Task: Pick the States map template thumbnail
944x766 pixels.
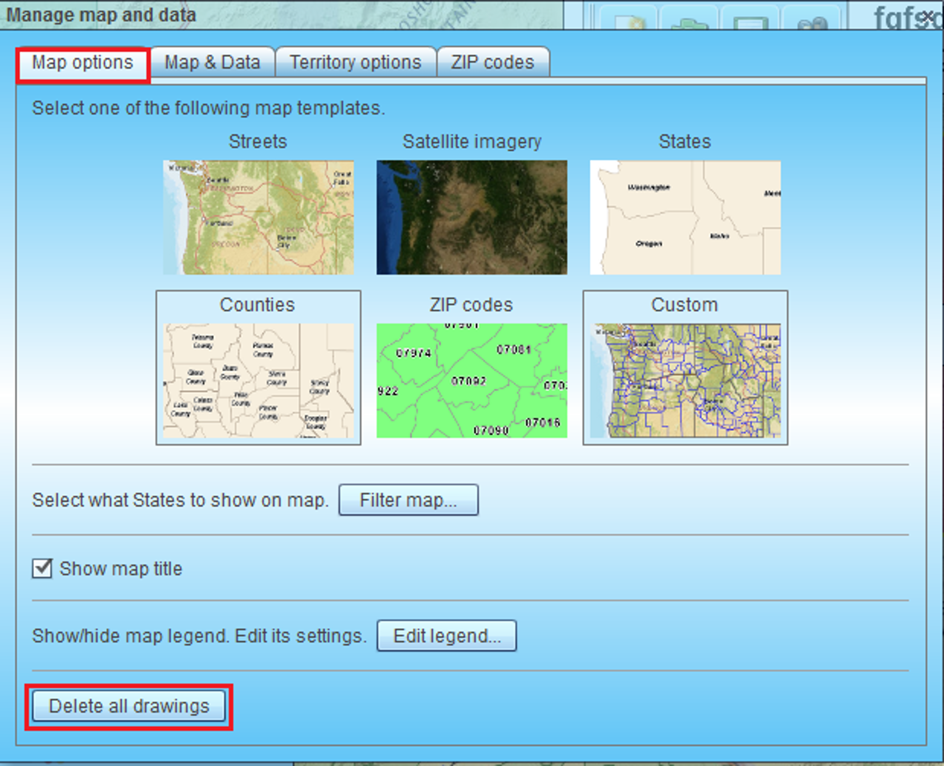Action: (x=685, y=217)
